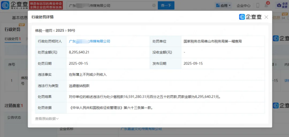The height and width of the screenshot is (137, 289).
Task: Click the 序号 column header
Action: (x=12, y=64)
